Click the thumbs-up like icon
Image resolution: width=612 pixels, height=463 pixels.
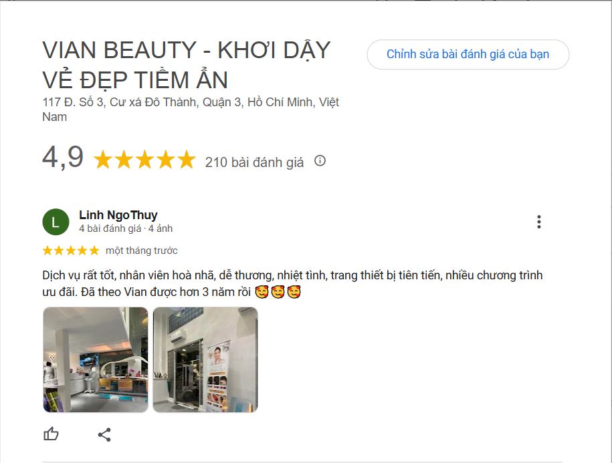52,434
